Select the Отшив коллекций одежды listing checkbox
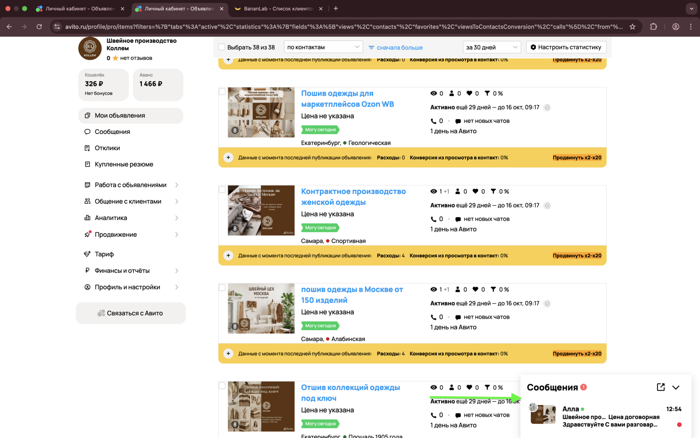This screenshot has height=438, width=700. click(x=222, y=385)
